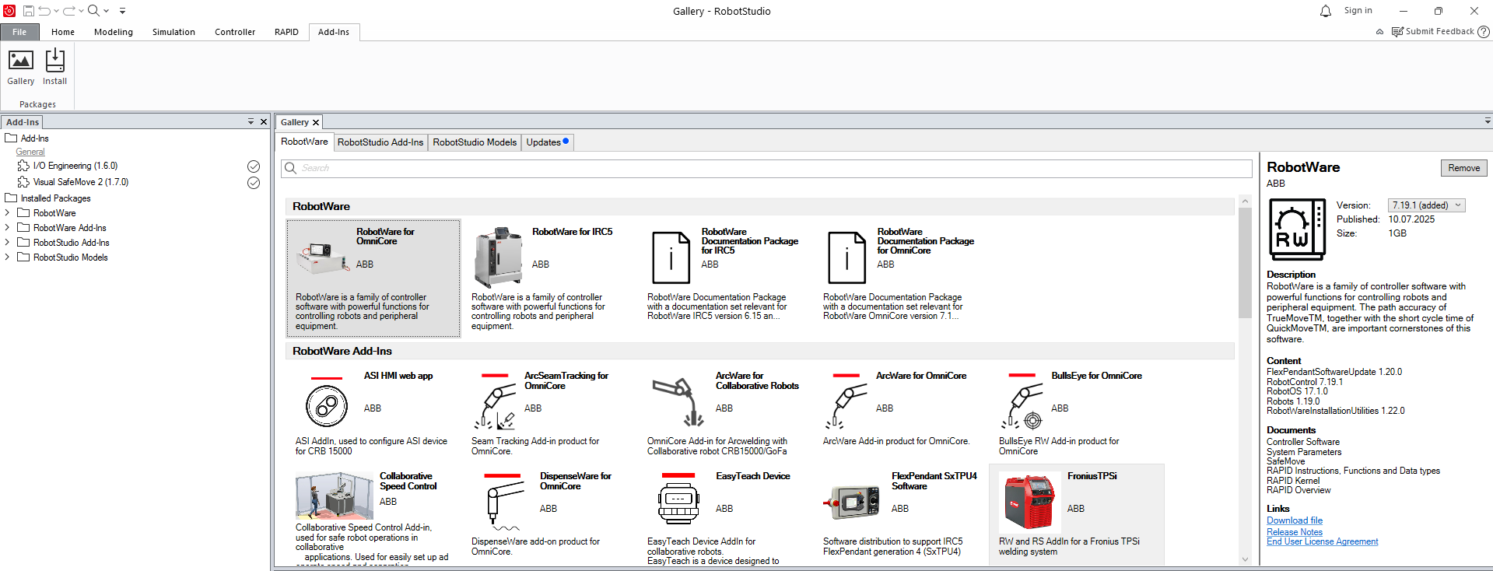
Task: Expand the RobotStudio Models tree node
Action: [x=8, y=257]
